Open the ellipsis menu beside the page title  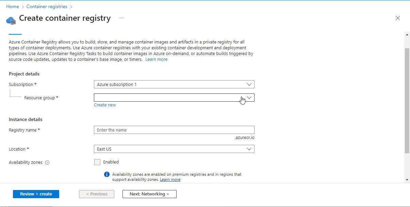point(121,19)
